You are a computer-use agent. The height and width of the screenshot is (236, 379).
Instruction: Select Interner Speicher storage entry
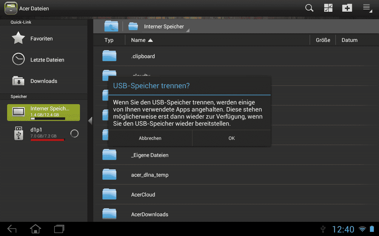[44, 112]
